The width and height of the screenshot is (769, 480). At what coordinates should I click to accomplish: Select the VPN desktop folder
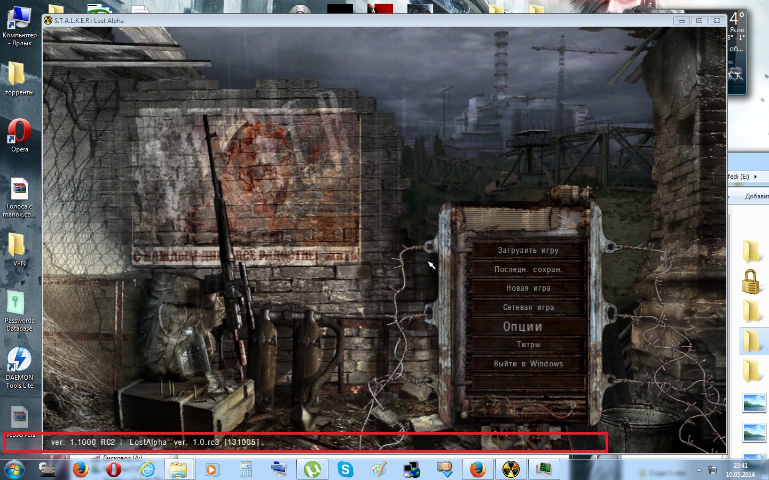(19, 250)
